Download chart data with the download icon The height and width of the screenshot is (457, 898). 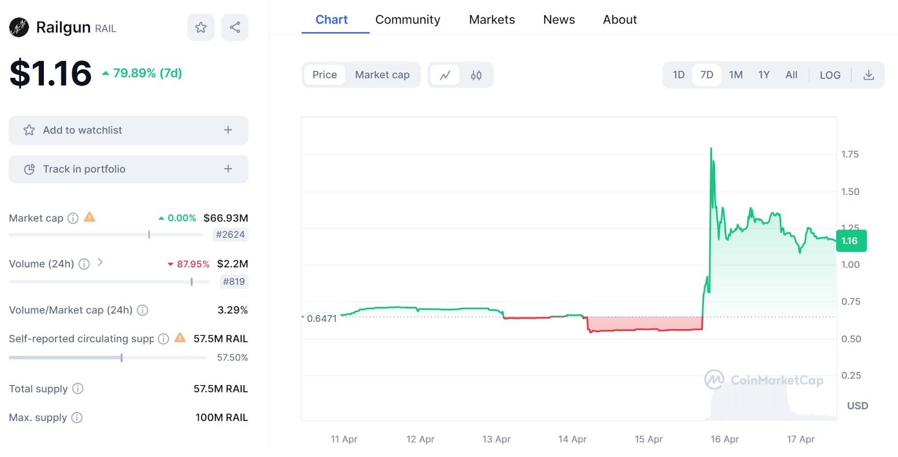click(868, 75)
